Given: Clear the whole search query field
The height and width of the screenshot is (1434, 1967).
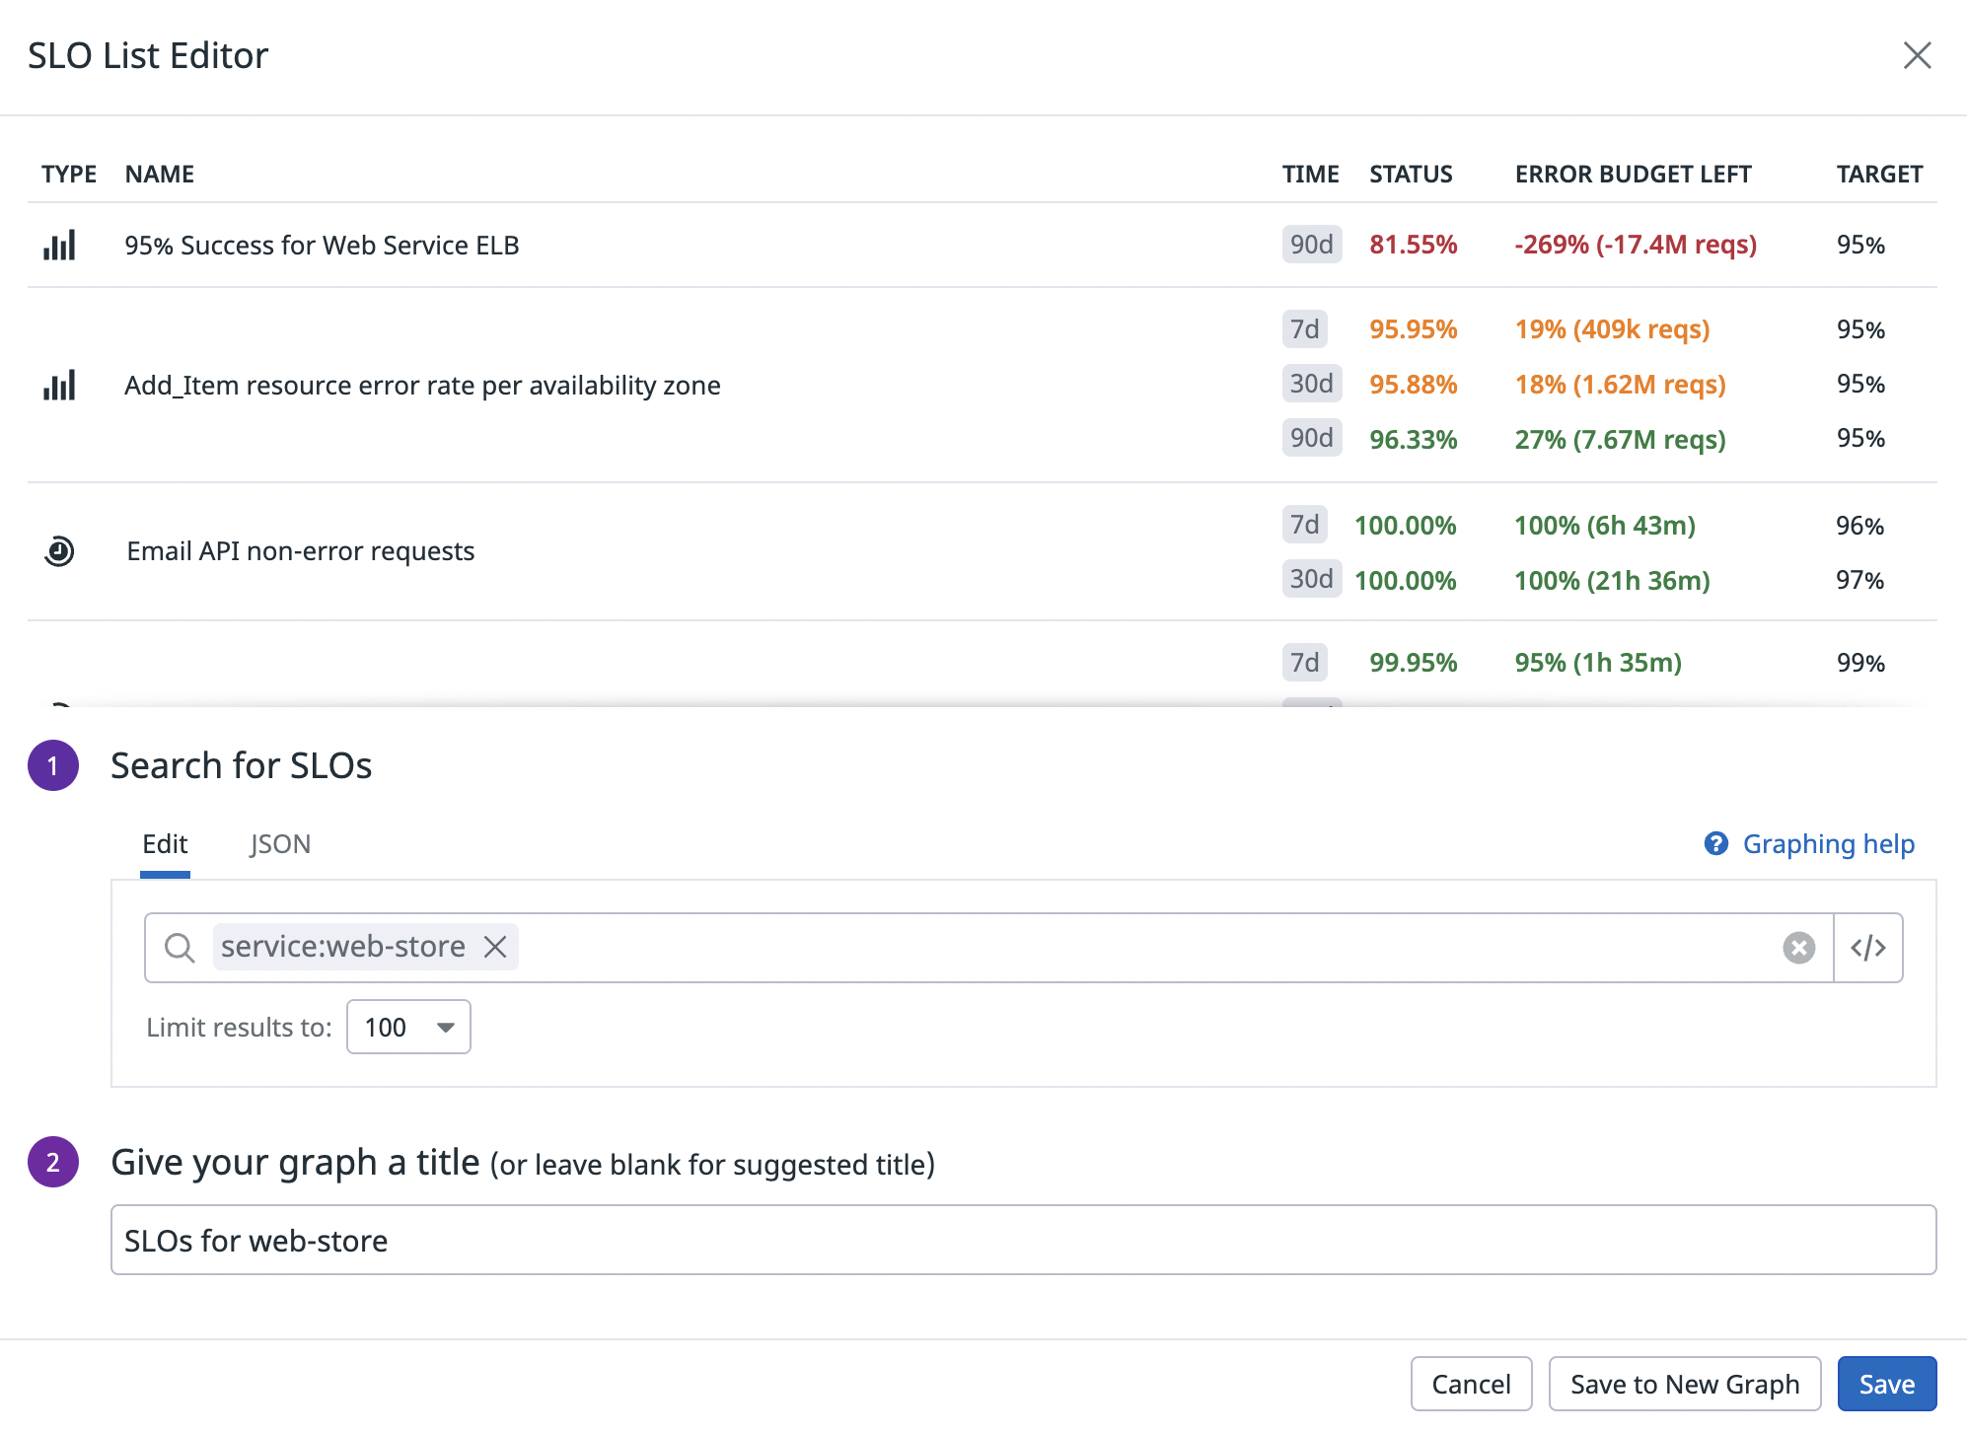Looking at the screenshot, I should [x=1798, y=948].
